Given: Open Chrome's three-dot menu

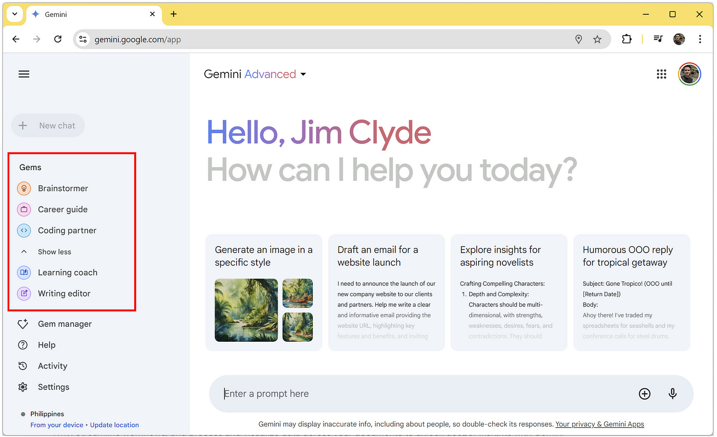Looking at the screenshot, I should point(700,39).
